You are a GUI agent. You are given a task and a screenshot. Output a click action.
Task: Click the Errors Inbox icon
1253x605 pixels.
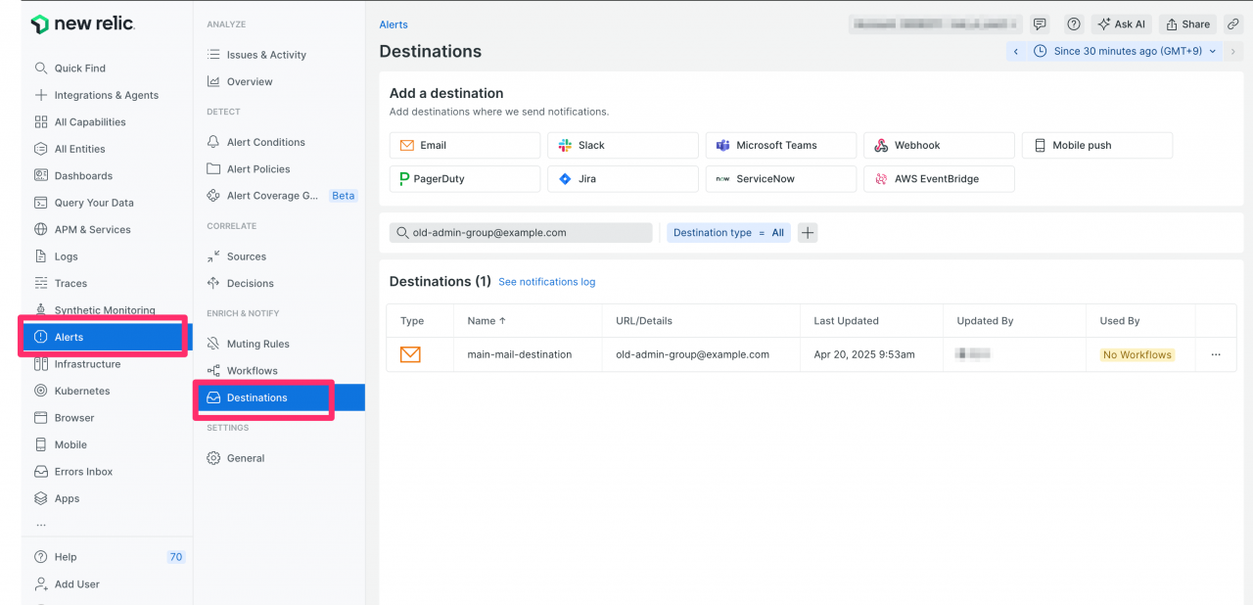tap(41, 472)
